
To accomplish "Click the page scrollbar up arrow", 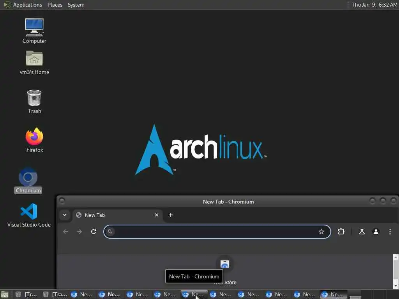I will pos(395,257).
